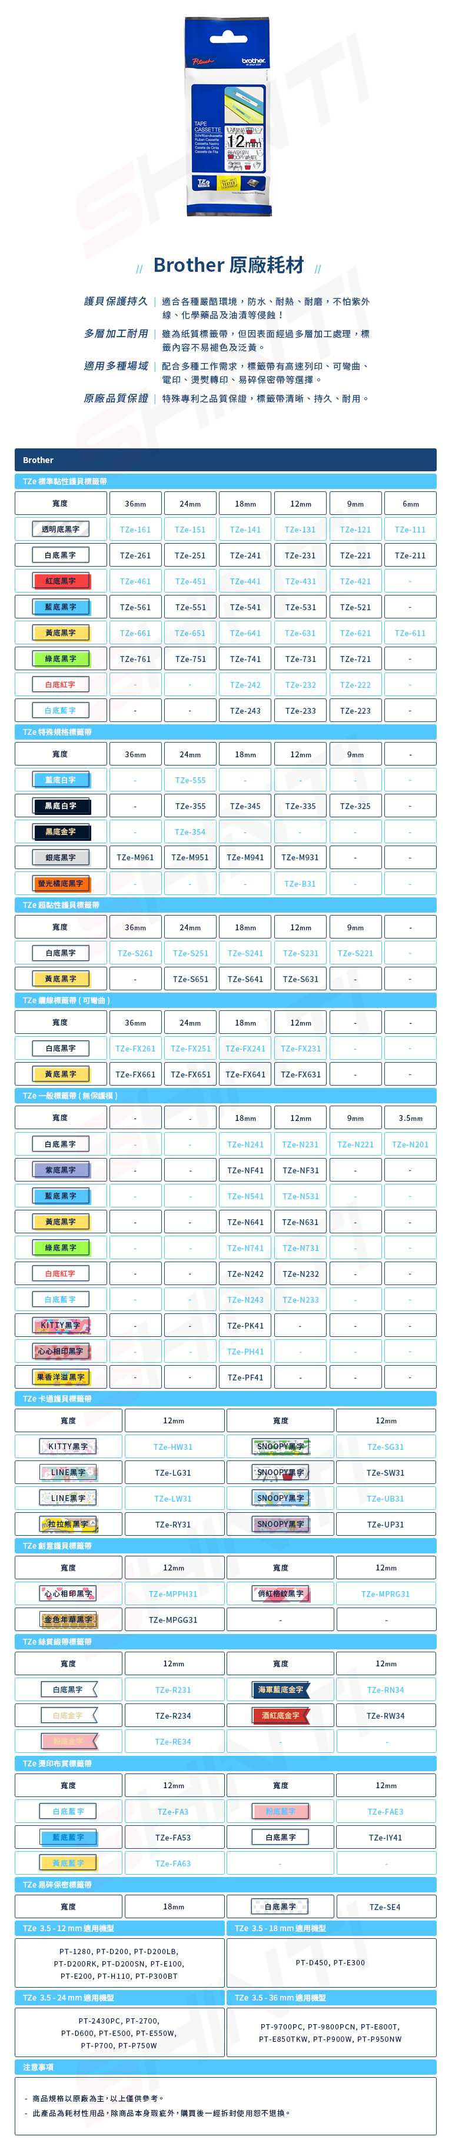Click the 'Brother 原廠耗材' heading
This screenshot has height=2143, width=452.
tap(229, 265)
